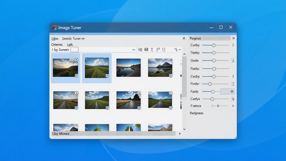Screen dimensions: 286x161
Task: Select the wet road with trees thumbnail
Action: 128,100
